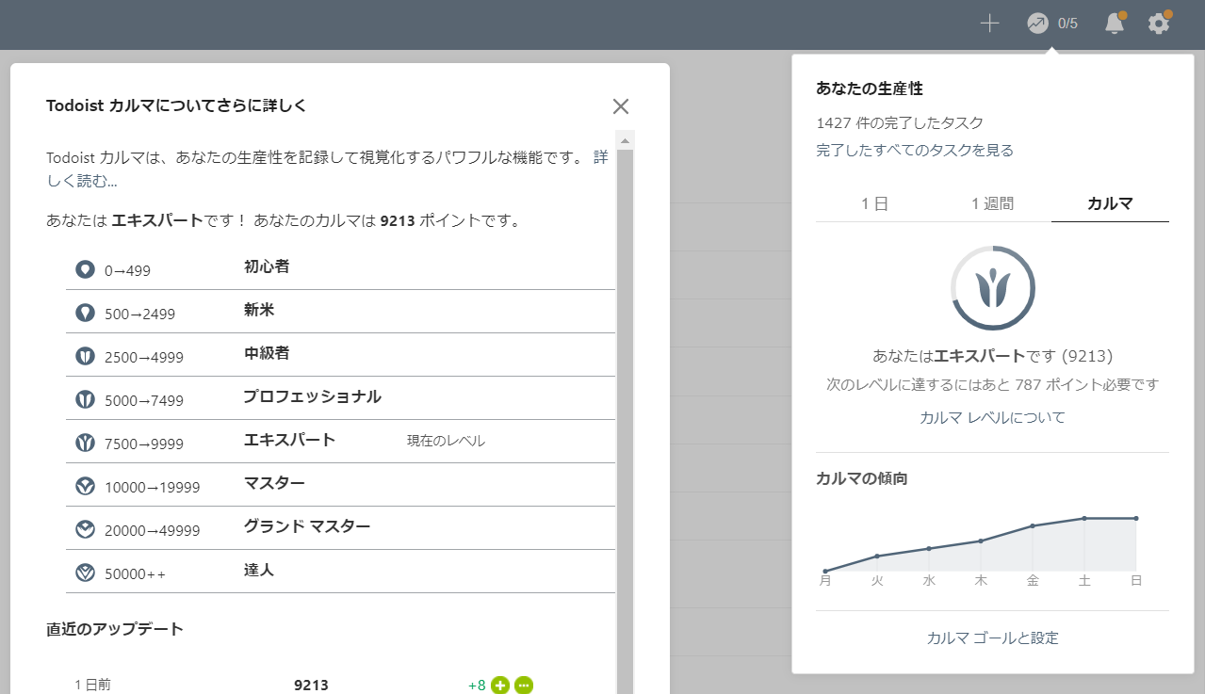The image size is (1205, 694).
Task: Click the 新米 level name
Action: (x=259, y=310)
